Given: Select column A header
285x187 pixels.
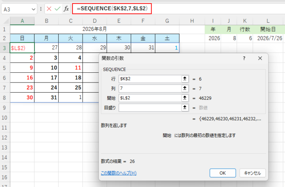Looking at the screenshot, I should [22, 21].
